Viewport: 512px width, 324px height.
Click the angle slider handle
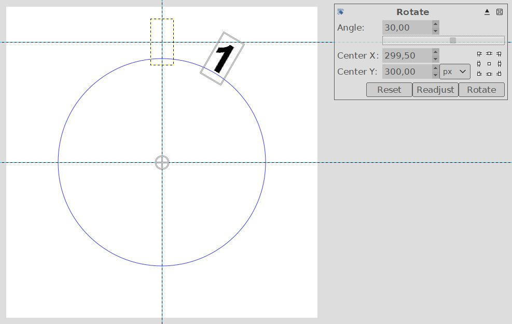453,40
